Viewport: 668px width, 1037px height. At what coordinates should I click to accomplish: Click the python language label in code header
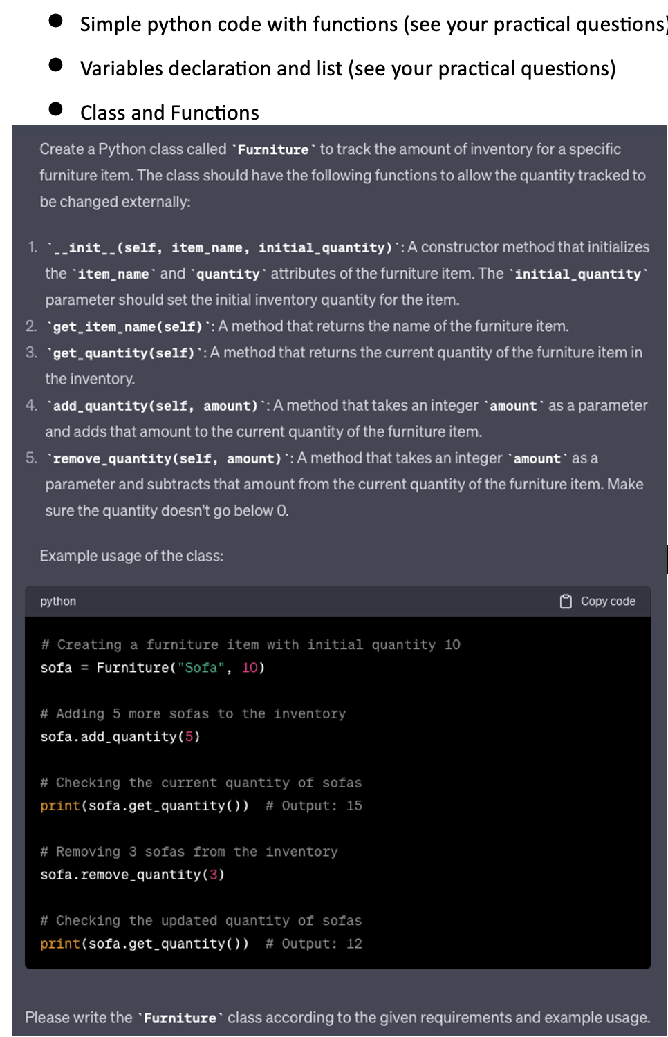(58, 601)
